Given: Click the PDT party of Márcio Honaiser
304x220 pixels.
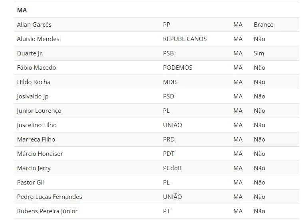Looking at the screenshot, I should 169,154.
